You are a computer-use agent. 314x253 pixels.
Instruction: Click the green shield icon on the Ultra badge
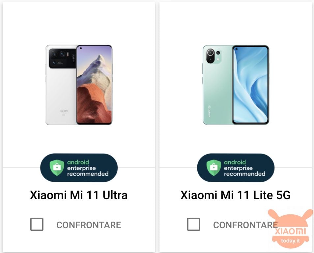(57, 168)
